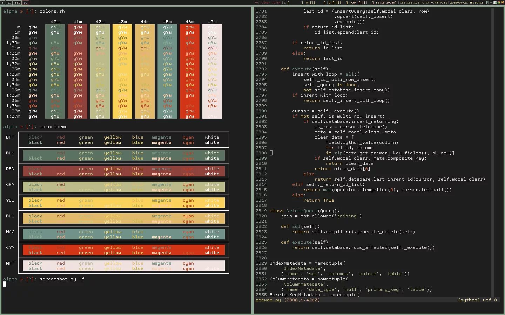Click 'return True' on line 2817
This screenshot has height=315, width=505.
tap(319, 200)
